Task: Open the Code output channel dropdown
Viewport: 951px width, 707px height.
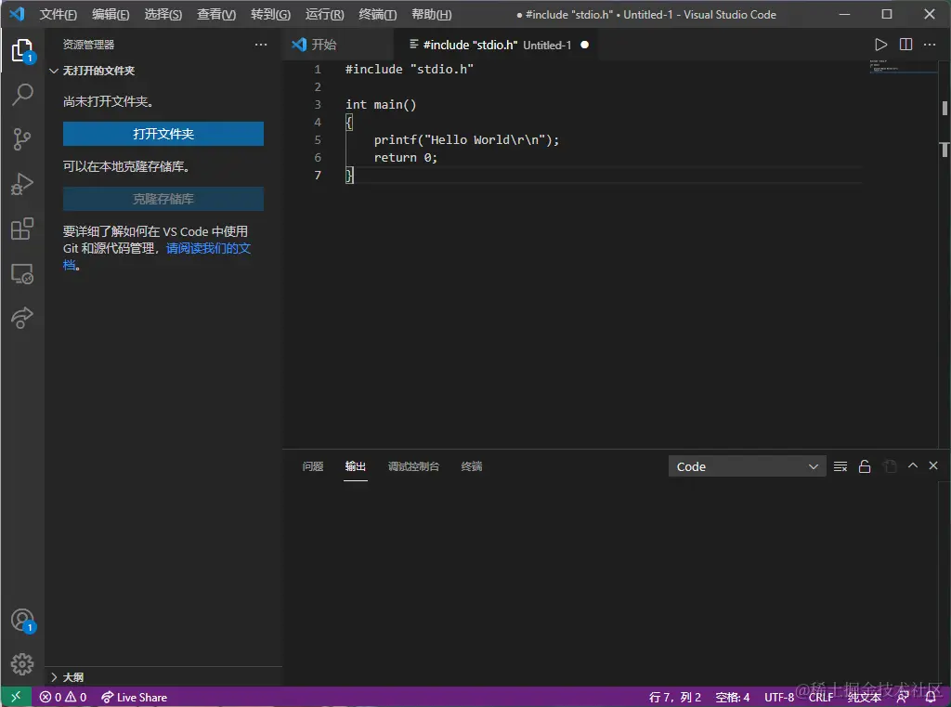Action: [x=747, y=466]
